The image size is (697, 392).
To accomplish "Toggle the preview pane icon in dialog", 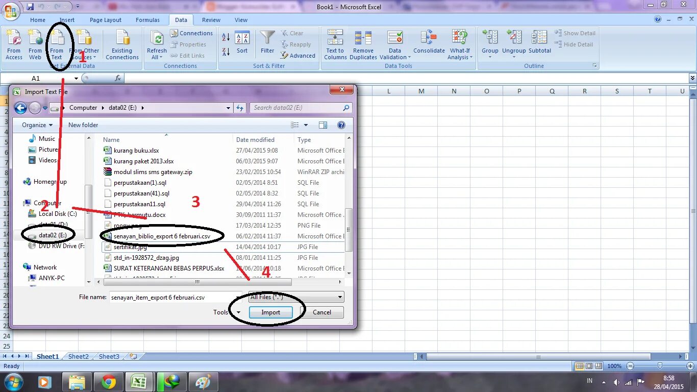I will pos(323,125).
